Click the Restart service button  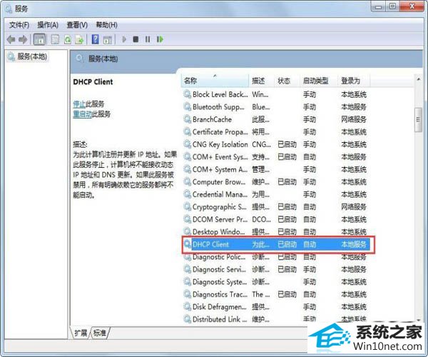click(x=160, y=39)
